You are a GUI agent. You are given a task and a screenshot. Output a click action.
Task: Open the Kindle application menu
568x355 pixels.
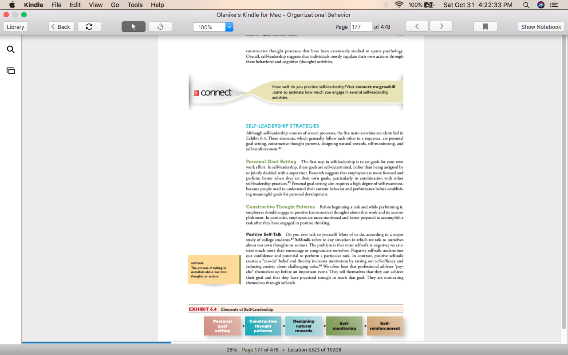34,5
